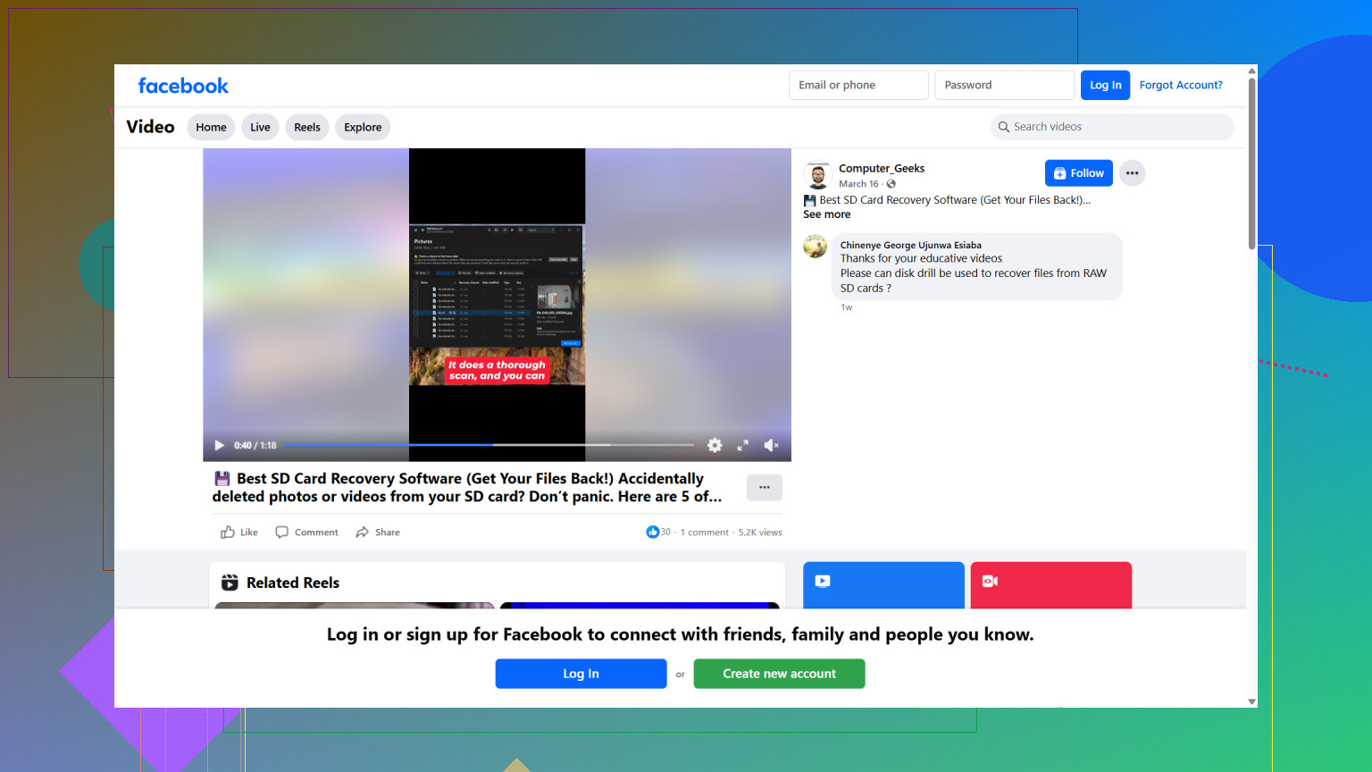This screenshot has height=772, width=1372.
Task: Click the page vertical scrollbar
Action: coord(1251,164)
